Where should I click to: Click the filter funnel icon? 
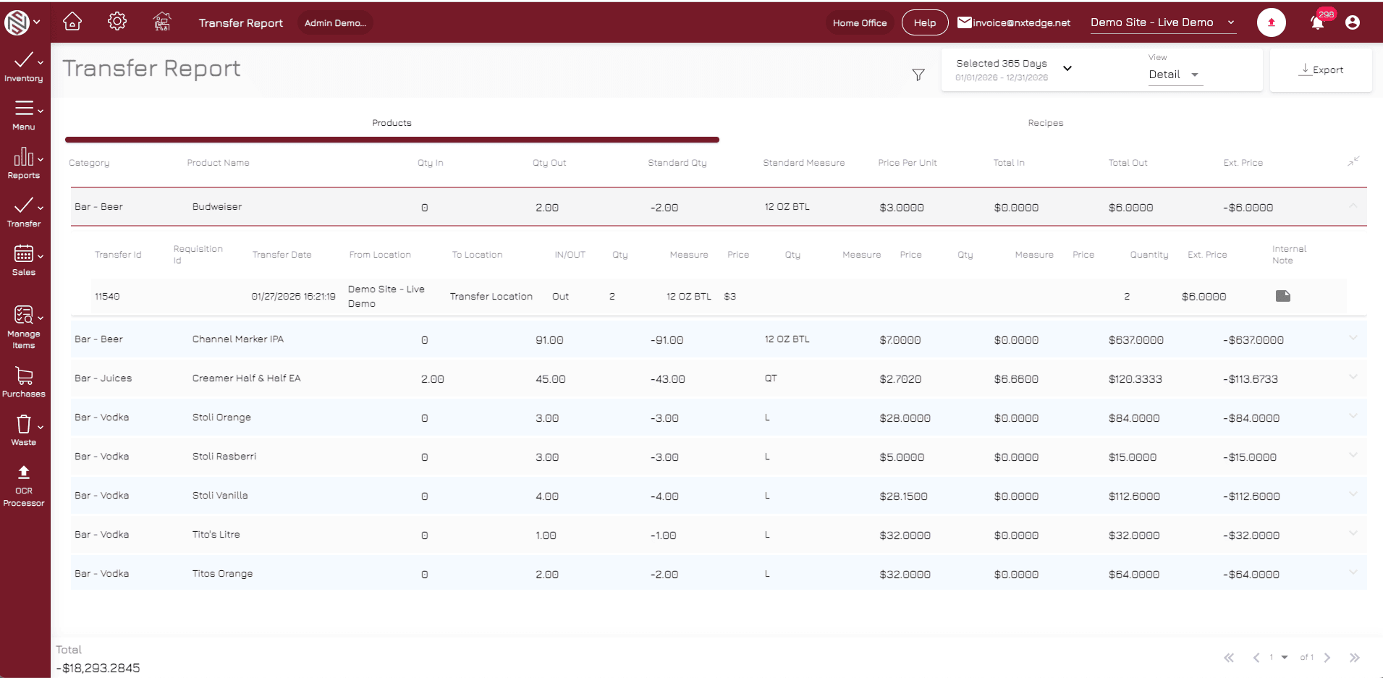(918, 75)
